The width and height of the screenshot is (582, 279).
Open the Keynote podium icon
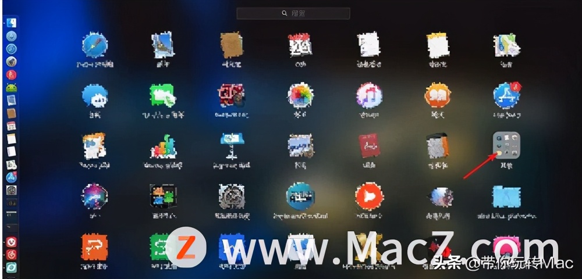[x=232, y=146]
